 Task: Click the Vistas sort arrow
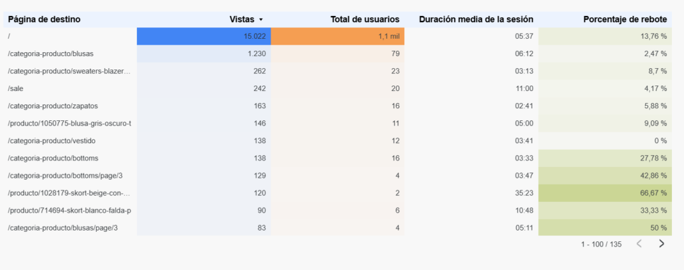[x=261, y=20]
